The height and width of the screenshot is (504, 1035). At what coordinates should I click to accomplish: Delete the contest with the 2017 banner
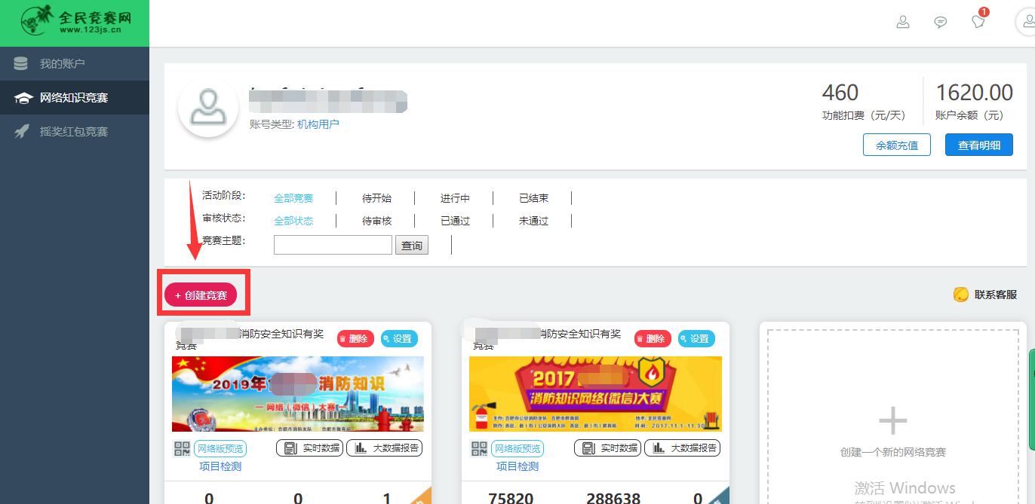[653, 339]
